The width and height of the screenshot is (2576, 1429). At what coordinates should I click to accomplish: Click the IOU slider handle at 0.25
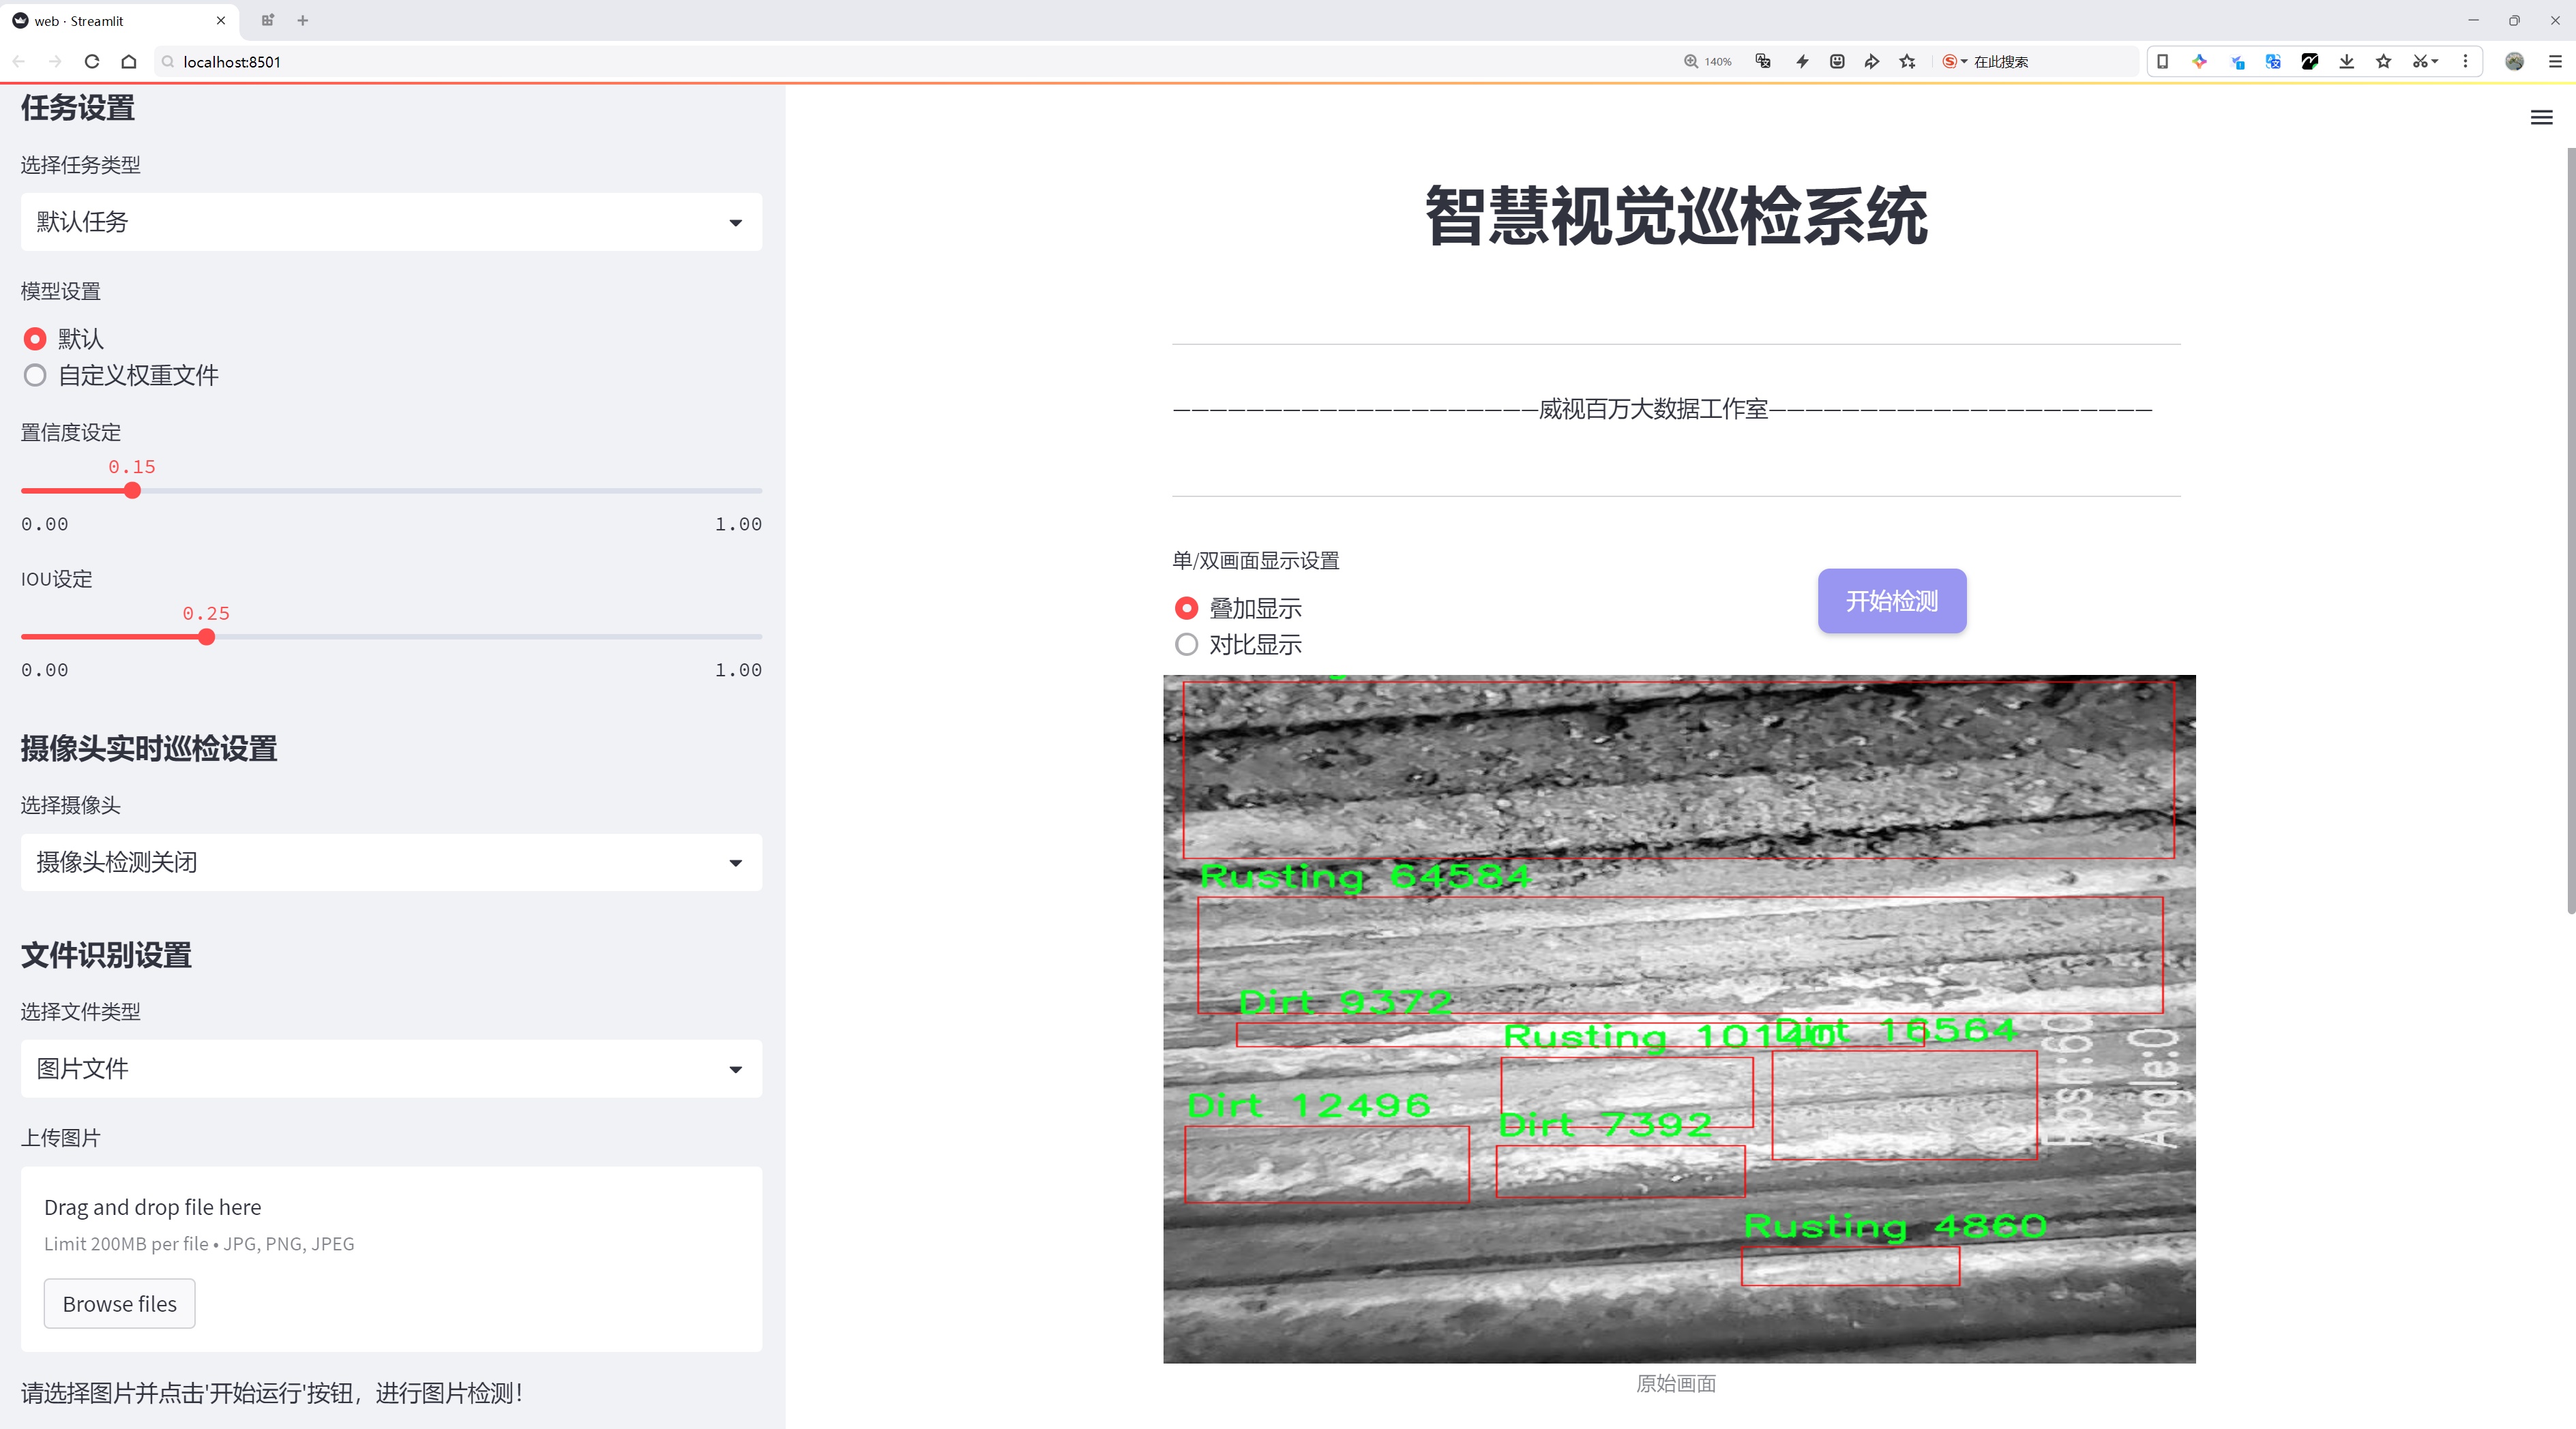click(206, 637)
